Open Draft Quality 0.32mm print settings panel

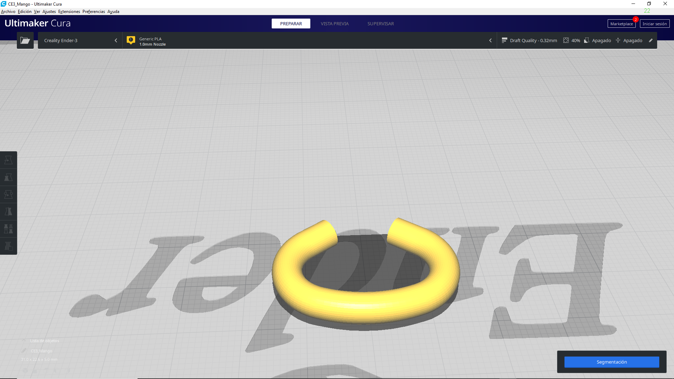tap(533, 40)
